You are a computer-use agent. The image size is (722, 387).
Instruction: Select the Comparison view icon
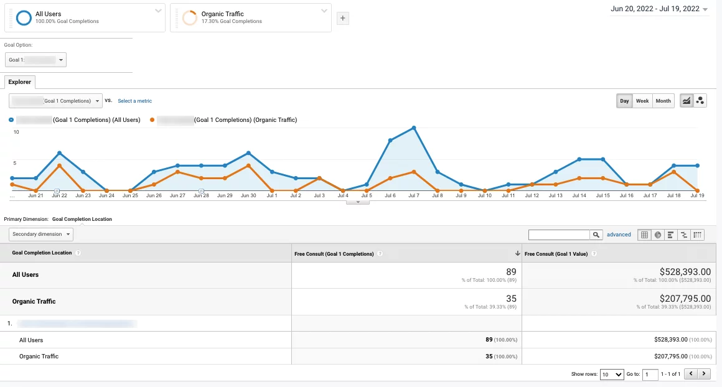pyautogui.click(x=684, y=235)
